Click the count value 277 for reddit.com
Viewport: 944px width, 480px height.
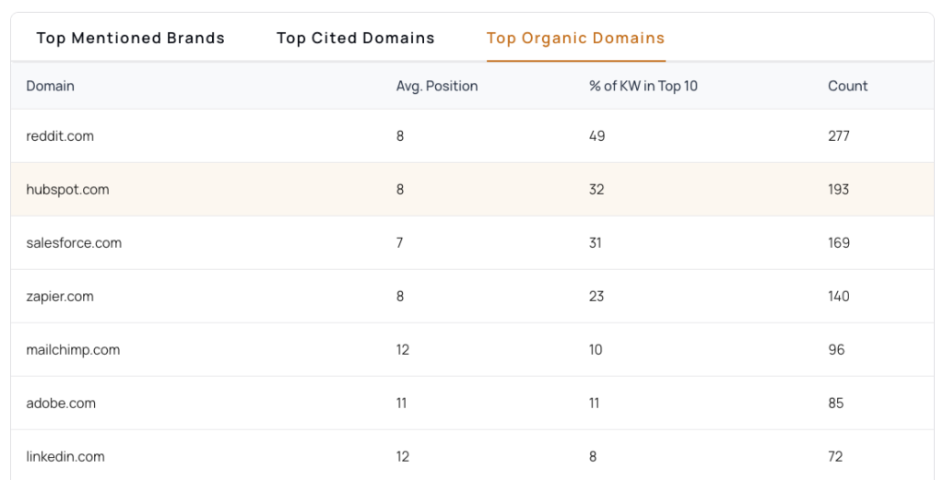[x=838, y=136]
